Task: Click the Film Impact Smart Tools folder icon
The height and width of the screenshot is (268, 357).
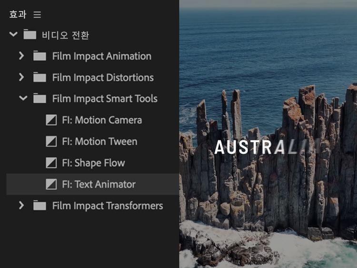Action: 40,98
